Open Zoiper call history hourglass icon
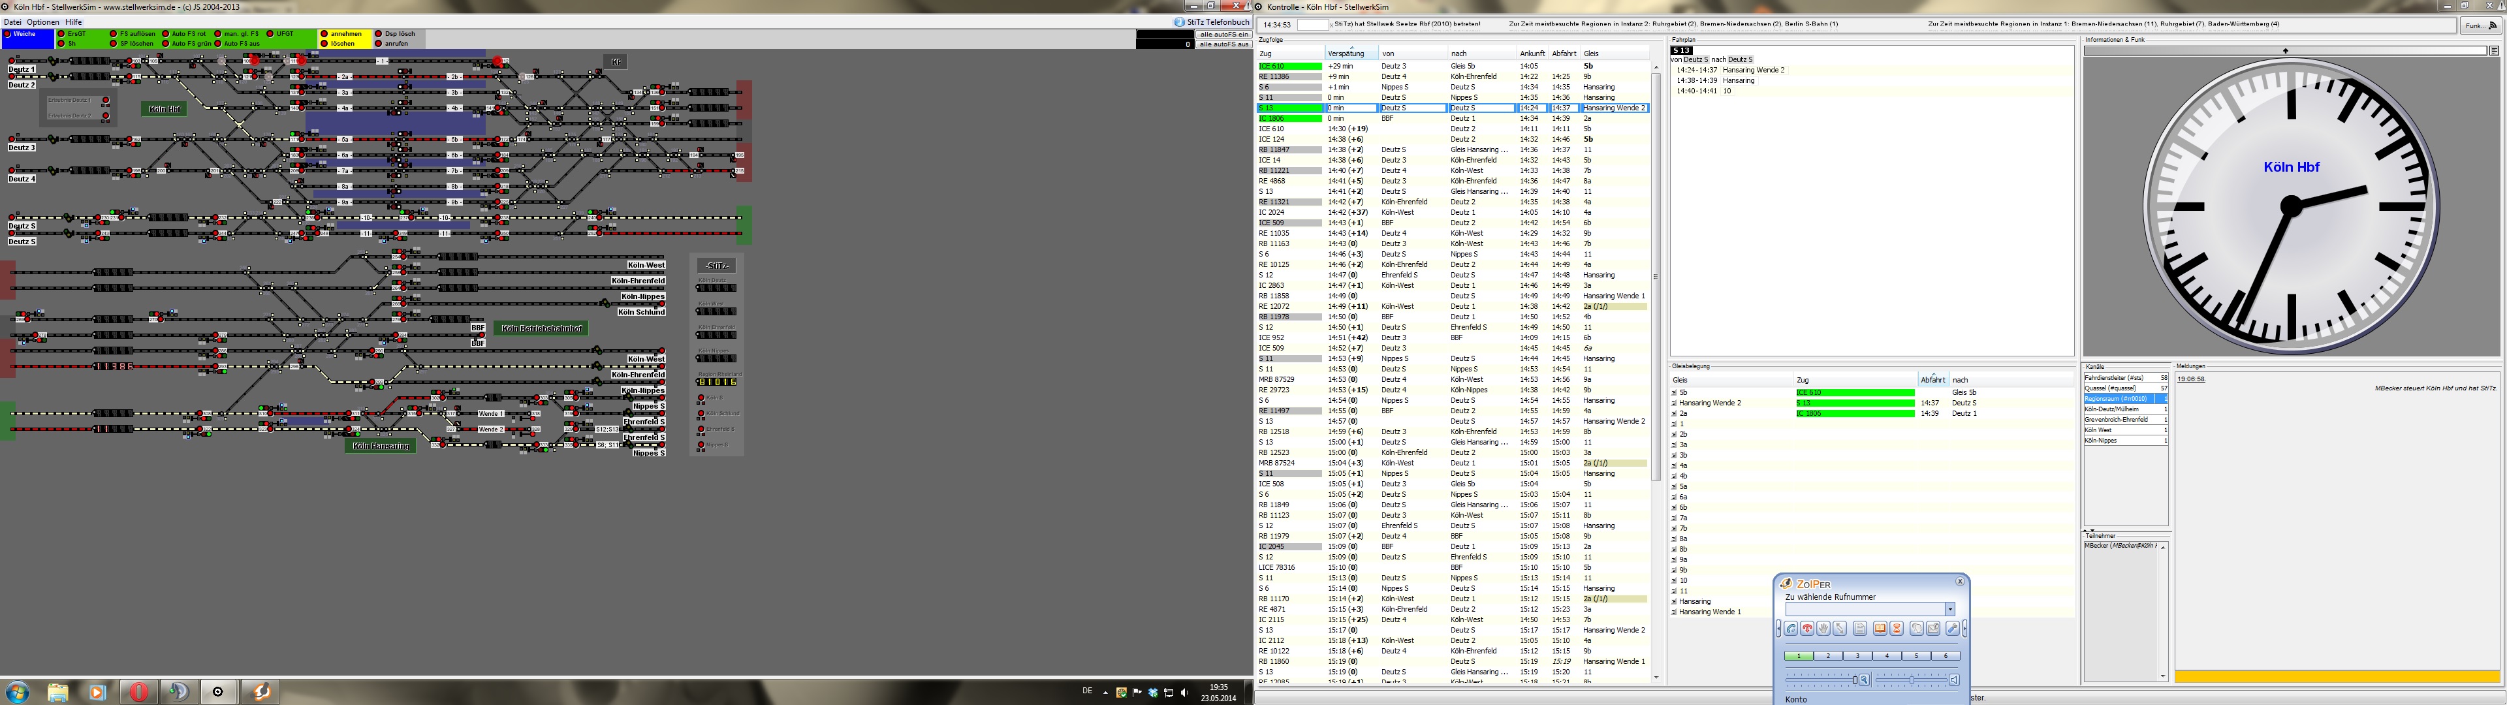The height and width of the screenshot is (705, 2507). pos(1897,628)
